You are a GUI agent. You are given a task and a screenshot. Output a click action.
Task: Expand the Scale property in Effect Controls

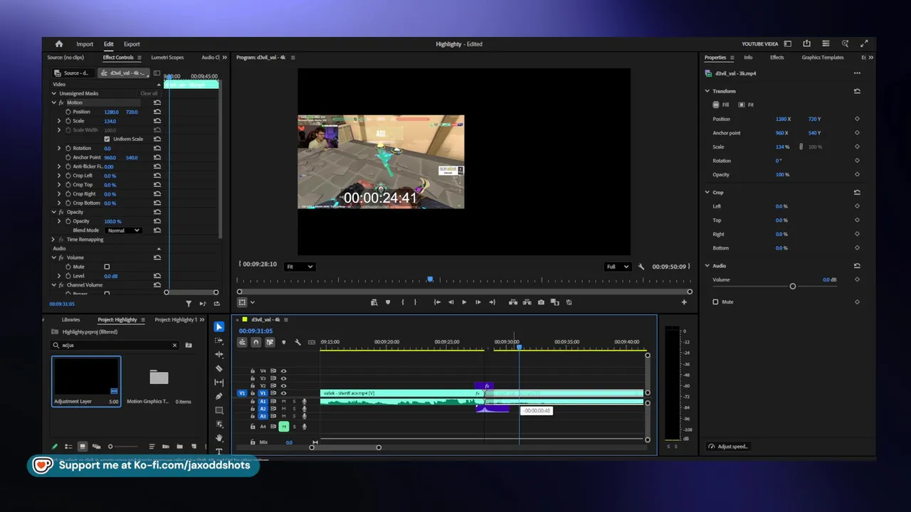click(x=59, y=121)
